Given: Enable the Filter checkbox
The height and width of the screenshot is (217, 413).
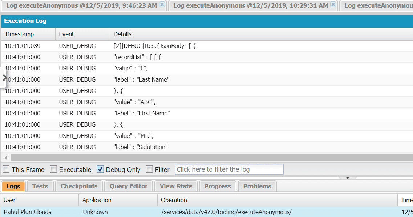Looking at the screenshot, I should click(149, 169).
